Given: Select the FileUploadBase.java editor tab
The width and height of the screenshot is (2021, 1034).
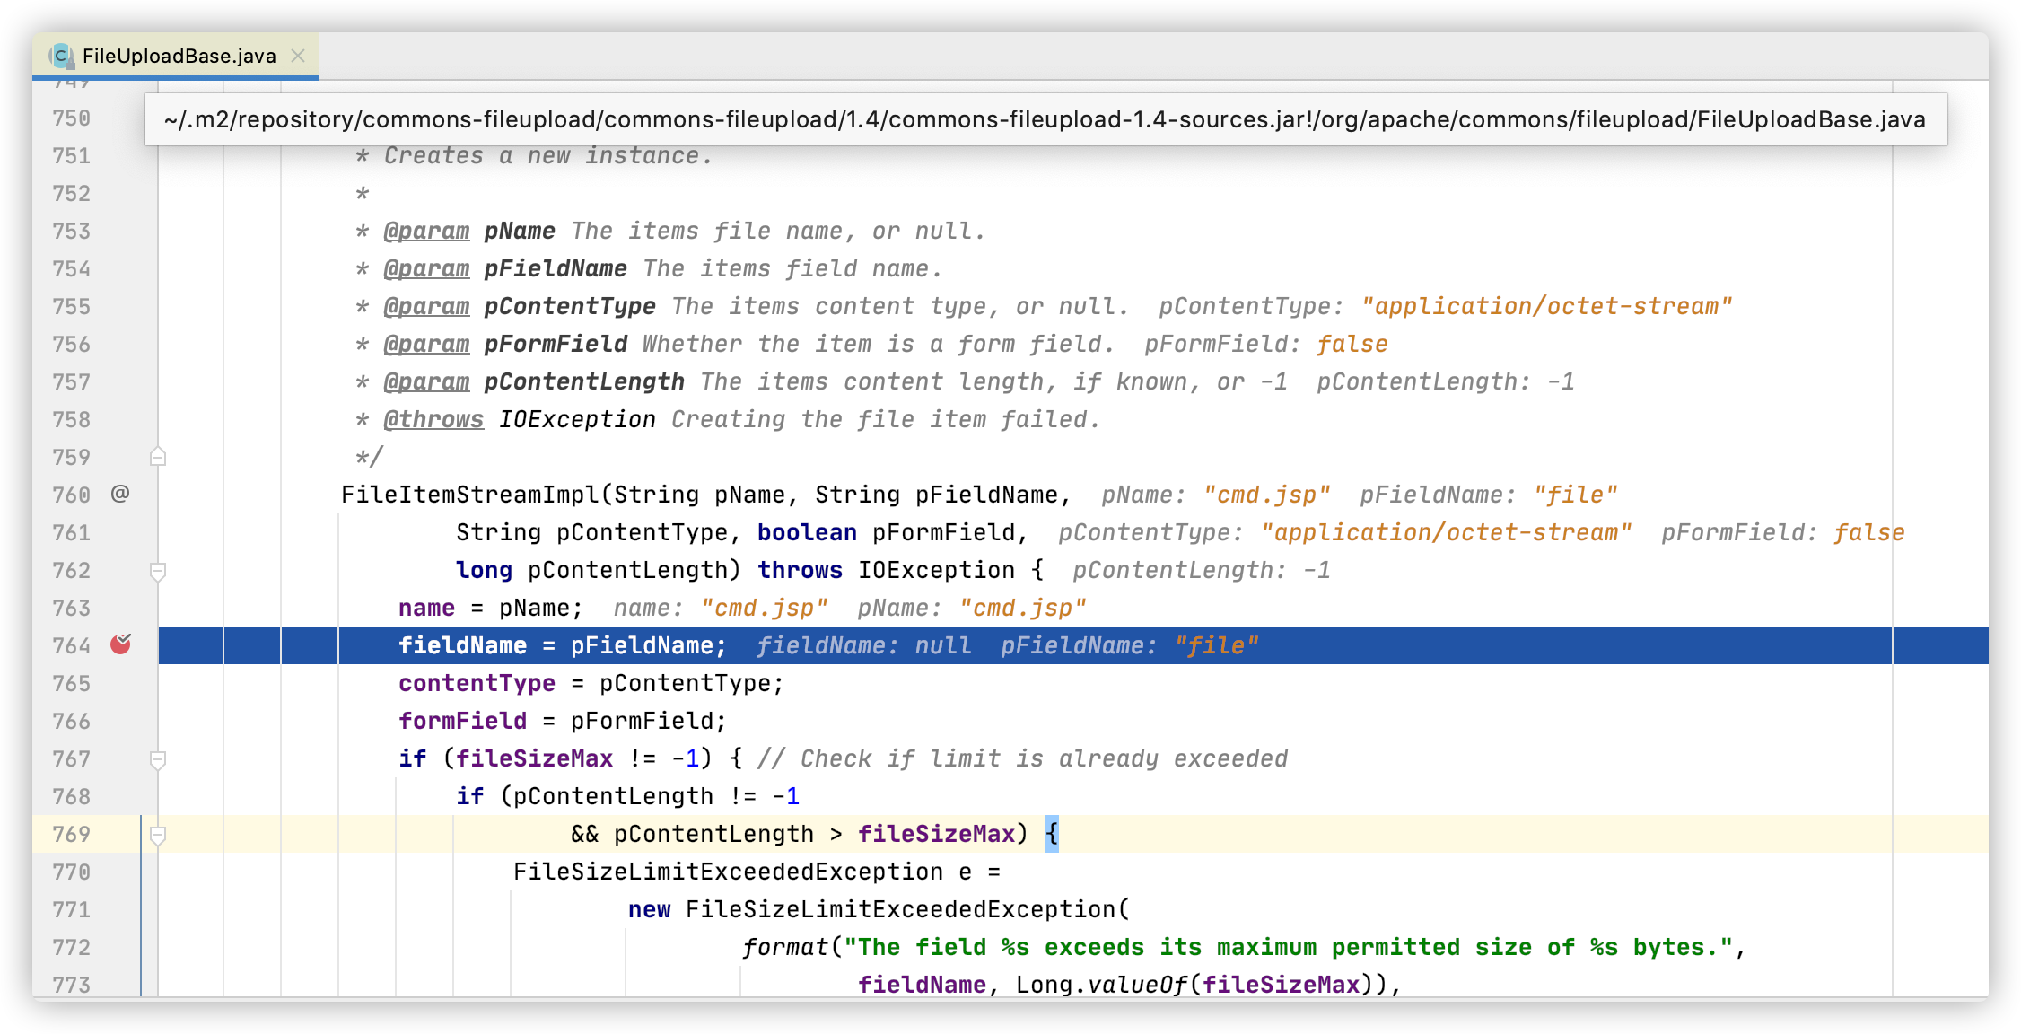Looking at the screenshot, I should pos(179,56).
